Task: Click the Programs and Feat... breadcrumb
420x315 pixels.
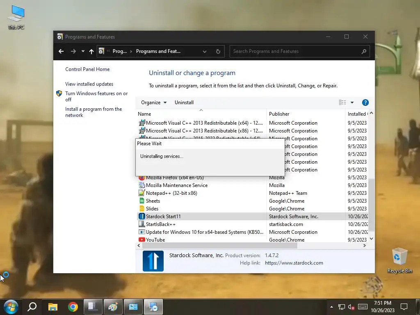Action: [158, 51]
